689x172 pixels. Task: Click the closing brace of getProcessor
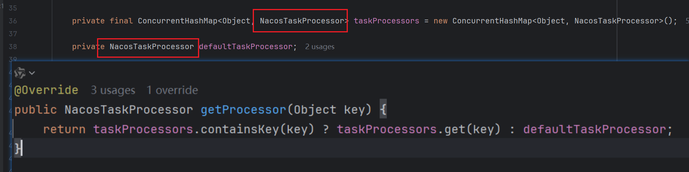[17, 148]
